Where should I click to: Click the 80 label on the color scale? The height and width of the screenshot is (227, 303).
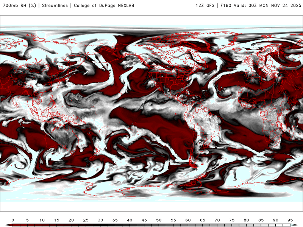(x=247, y=220)
